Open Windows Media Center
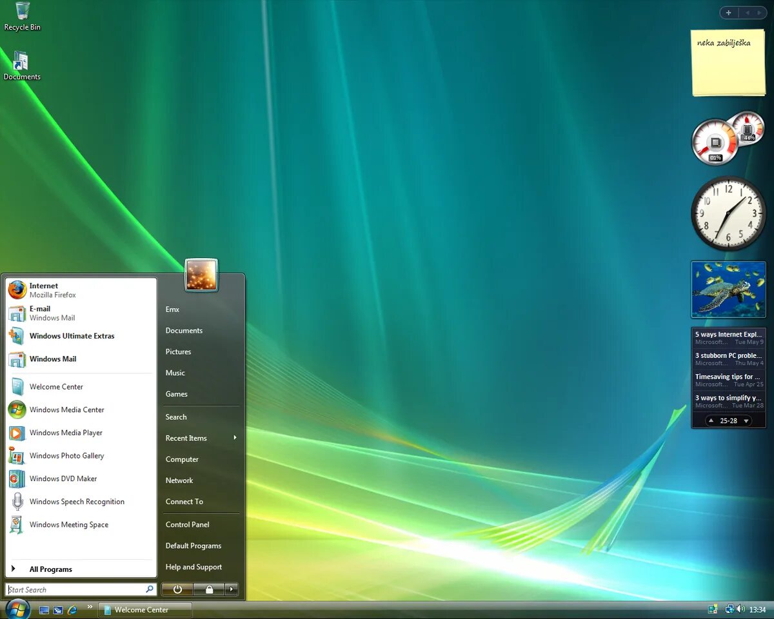774x619 pixels. click(66, 409)
